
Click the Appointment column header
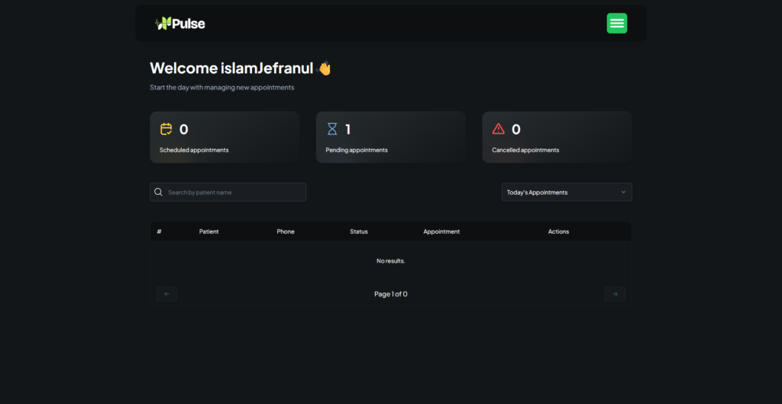[441, 231]
